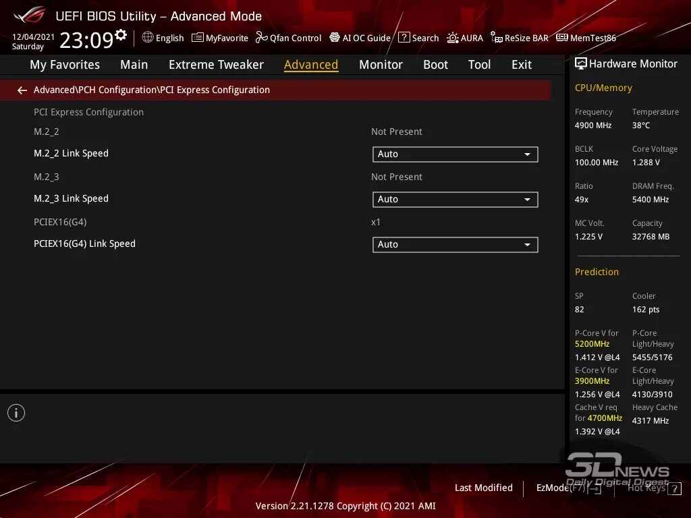Screen dimensions: 691x518
Task: Click the M.2_3 Link Speed label
Action: (x=71, y=199)
